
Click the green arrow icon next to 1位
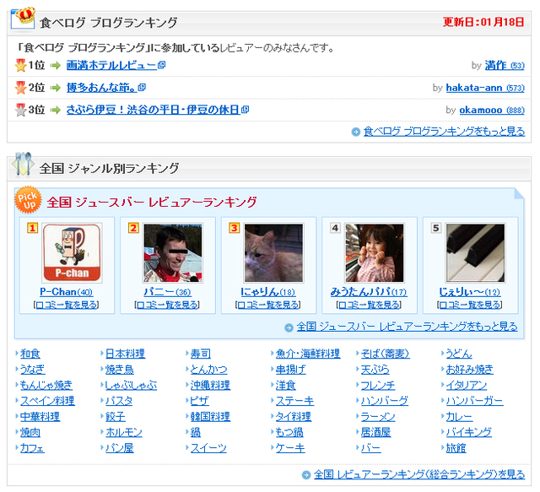[x=56, y=65]
